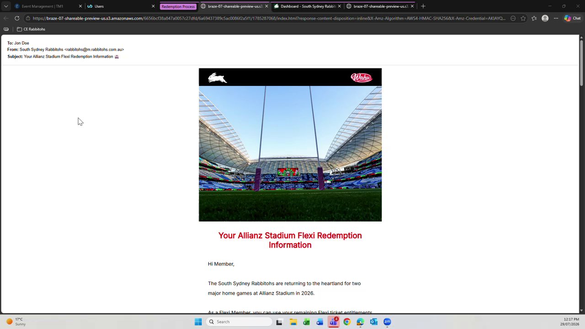Click the address bar page options icon

point(513,18)
